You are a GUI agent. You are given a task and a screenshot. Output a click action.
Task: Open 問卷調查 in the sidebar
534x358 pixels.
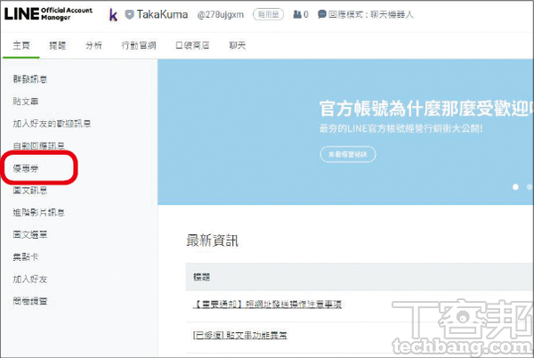[x=30, y=301]
